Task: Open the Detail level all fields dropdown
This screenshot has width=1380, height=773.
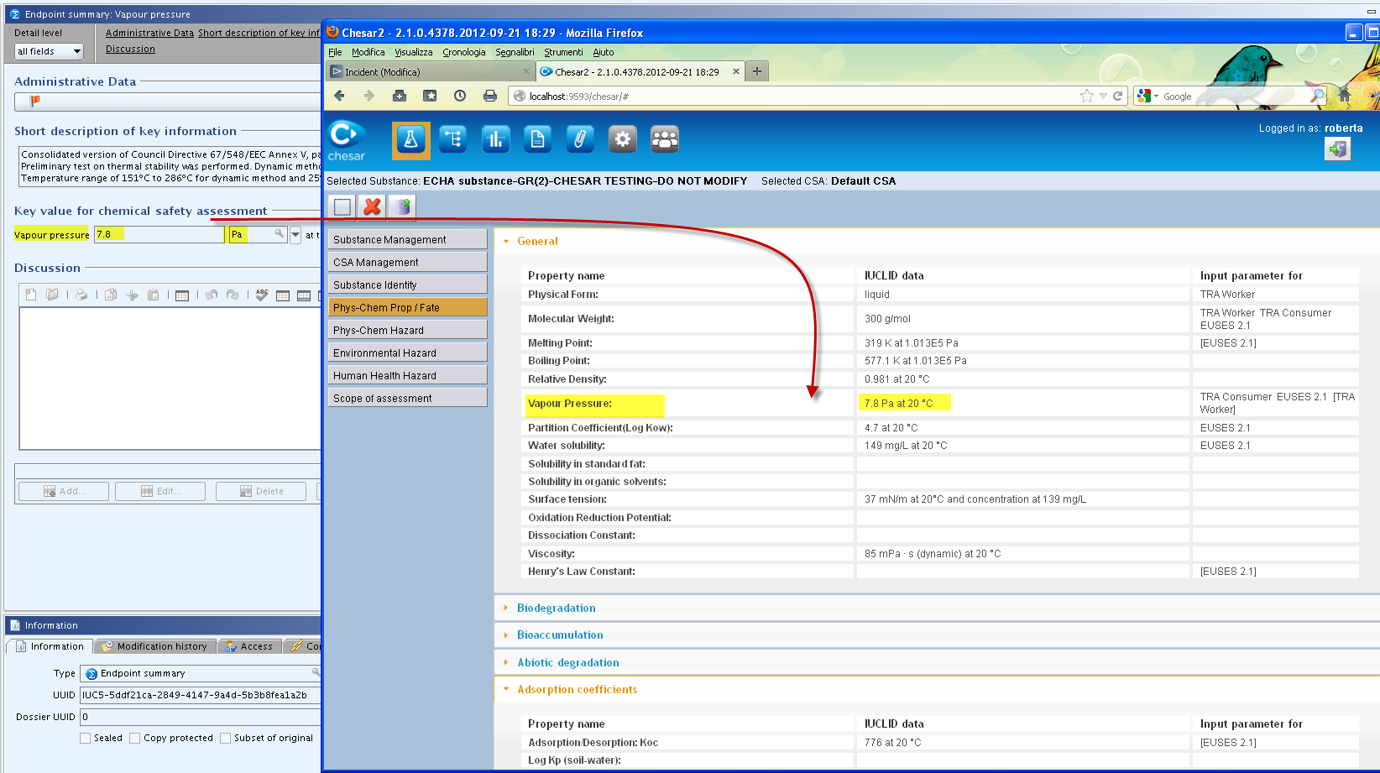Action: click(50, 51)
